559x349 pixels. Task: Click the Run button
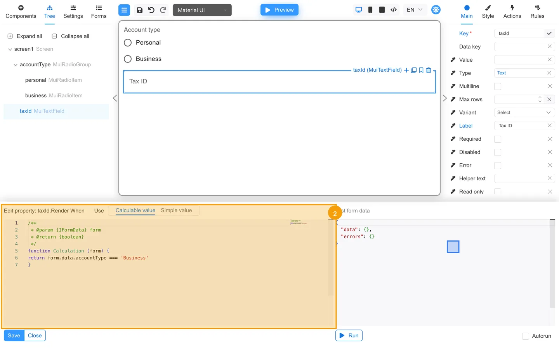pos(349,335)
